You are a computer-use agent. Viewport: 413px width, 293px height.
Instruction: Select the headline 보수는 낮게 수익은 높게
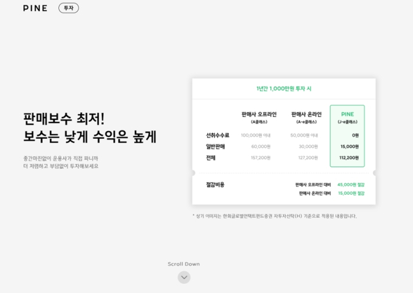pos(90,136)
